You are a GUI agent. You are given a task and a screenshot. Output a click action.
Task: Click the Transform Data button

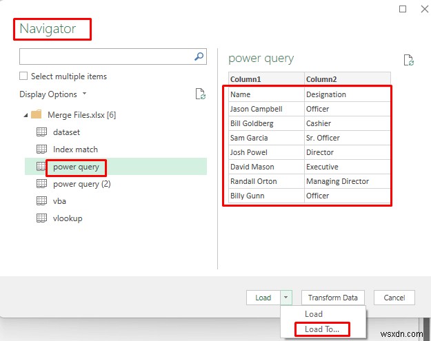(333, 298)
